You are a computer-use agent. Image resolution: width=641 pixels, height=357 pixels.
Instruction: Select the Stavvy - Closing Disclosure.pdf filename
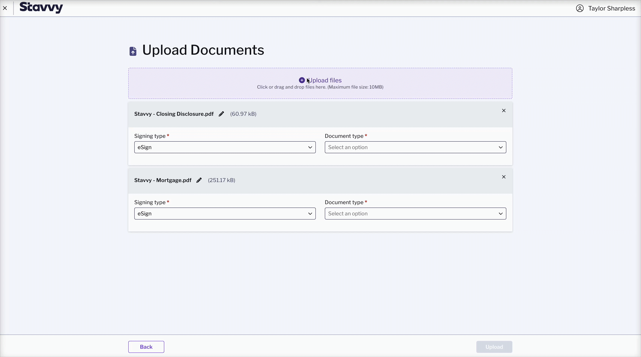(x=174, y=114)
